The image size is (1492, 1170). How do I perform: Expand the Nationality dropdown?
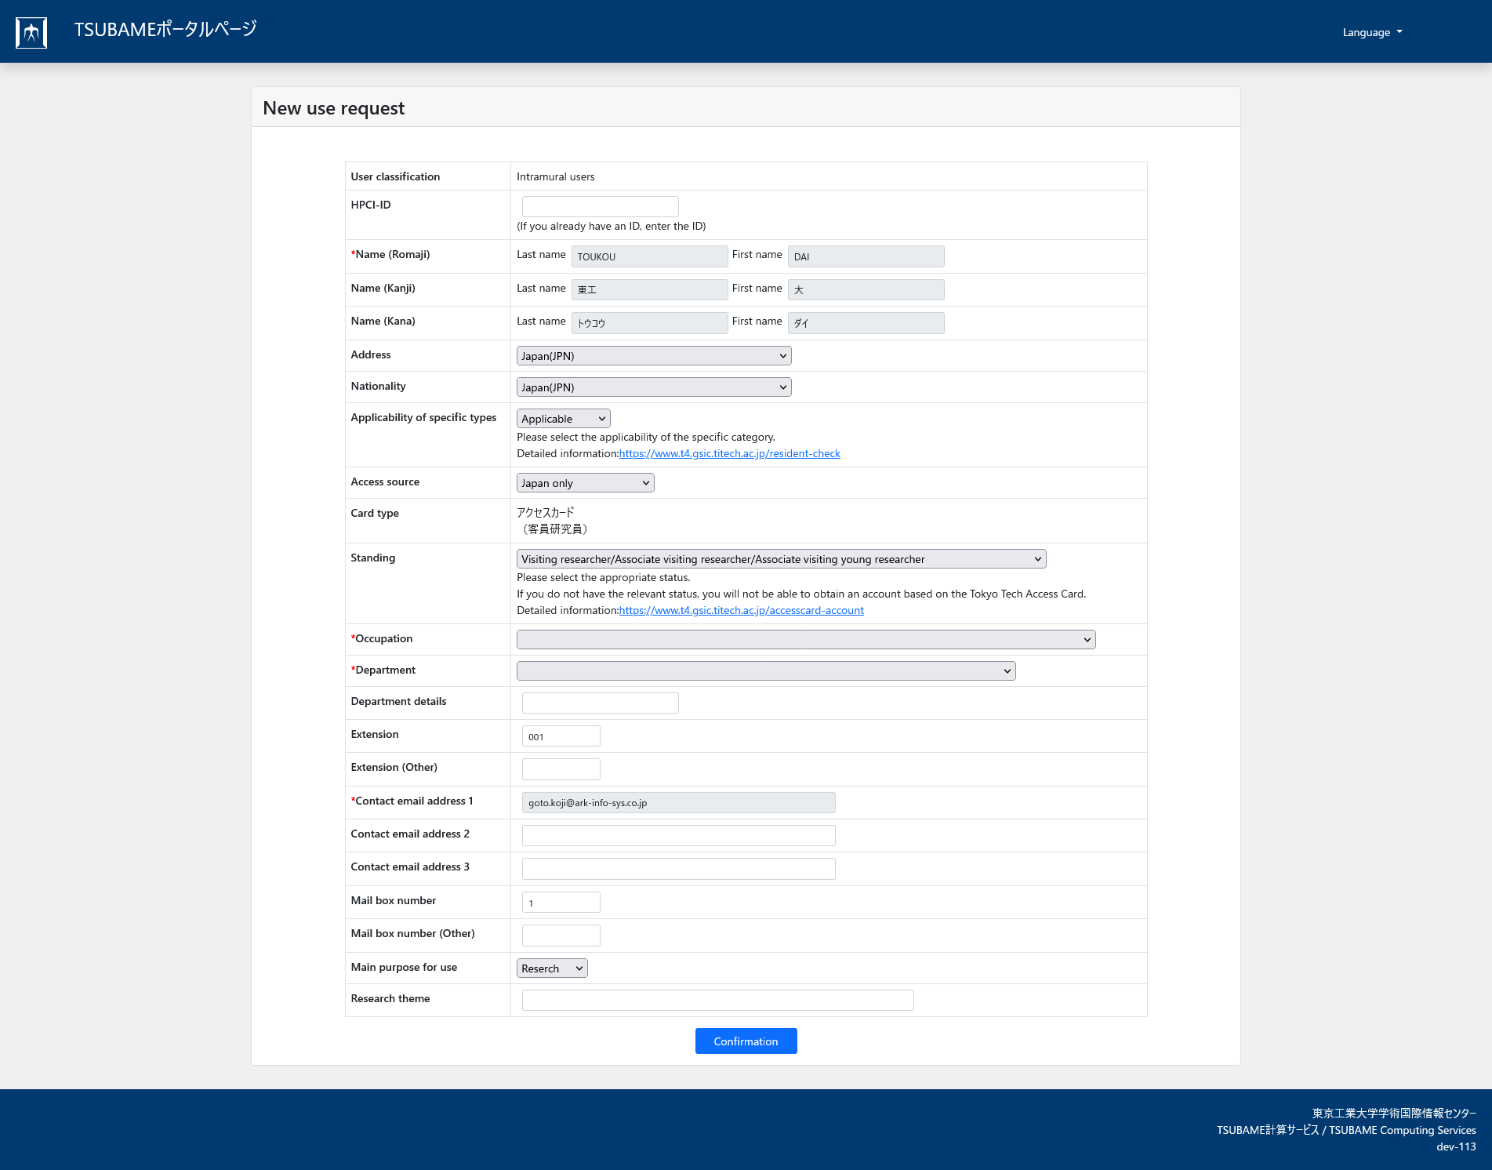pos(653,387)
